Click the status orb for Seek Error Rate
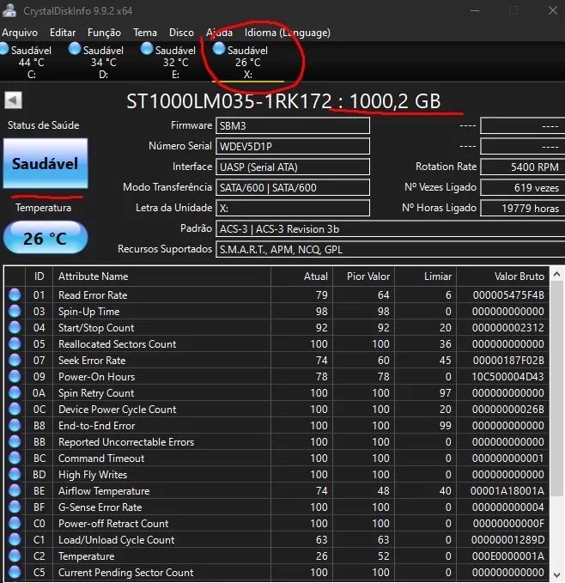The width and height of the screenshot is (565, 583). (x=15, y=360)
